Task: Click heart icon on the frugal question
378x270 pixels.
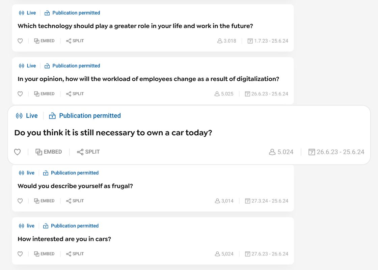Action: coord(20,201)
